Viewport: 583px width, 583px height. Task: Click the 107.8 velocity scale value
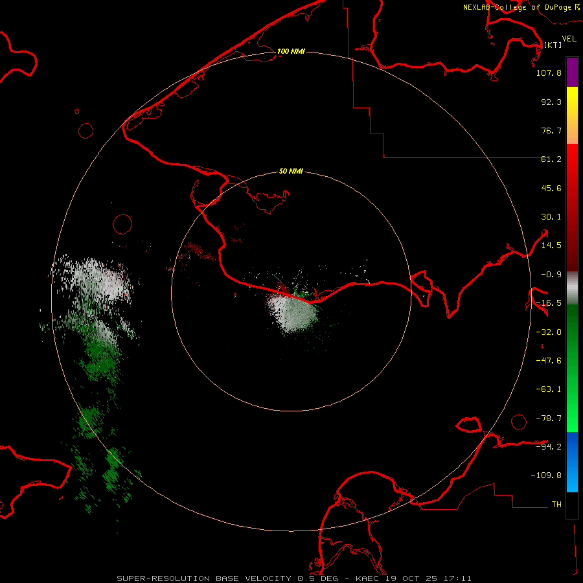549,73
